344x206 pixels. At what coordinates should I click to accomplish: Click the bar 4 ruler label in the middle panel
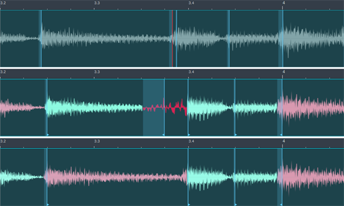pos(284,72)
